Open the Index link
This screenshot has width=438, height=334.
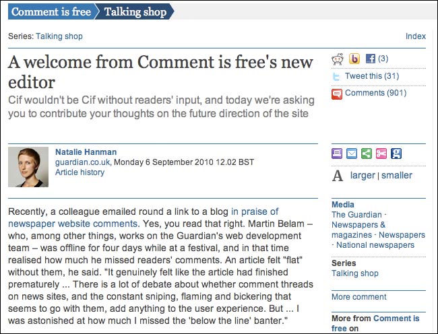[x=416, y=36]
